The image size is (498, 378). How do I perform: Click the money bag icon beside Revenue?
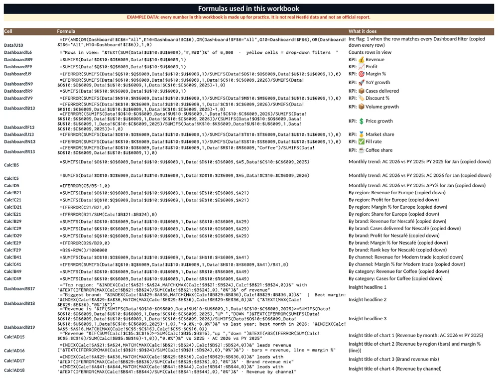click(361, 60)
